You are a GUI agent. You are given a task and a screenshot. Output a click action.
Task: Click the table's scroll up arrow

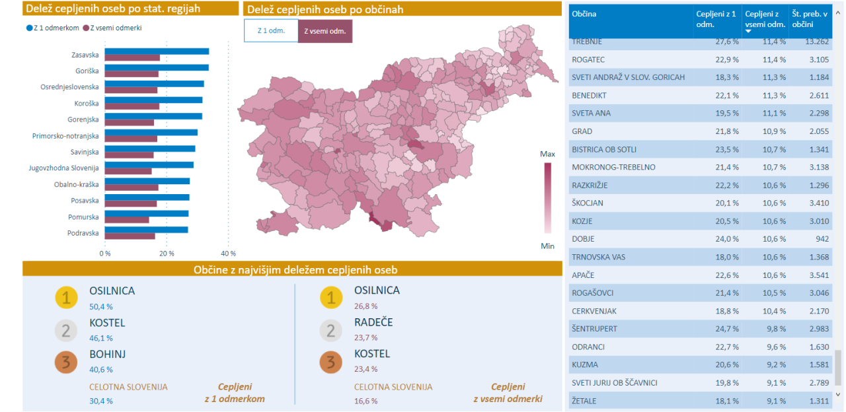coord(839,9)
